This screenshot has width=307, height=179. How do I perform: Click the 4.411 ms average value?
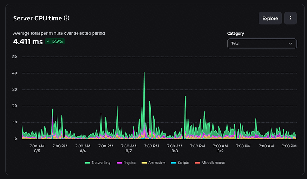click(x=28, y=42)
